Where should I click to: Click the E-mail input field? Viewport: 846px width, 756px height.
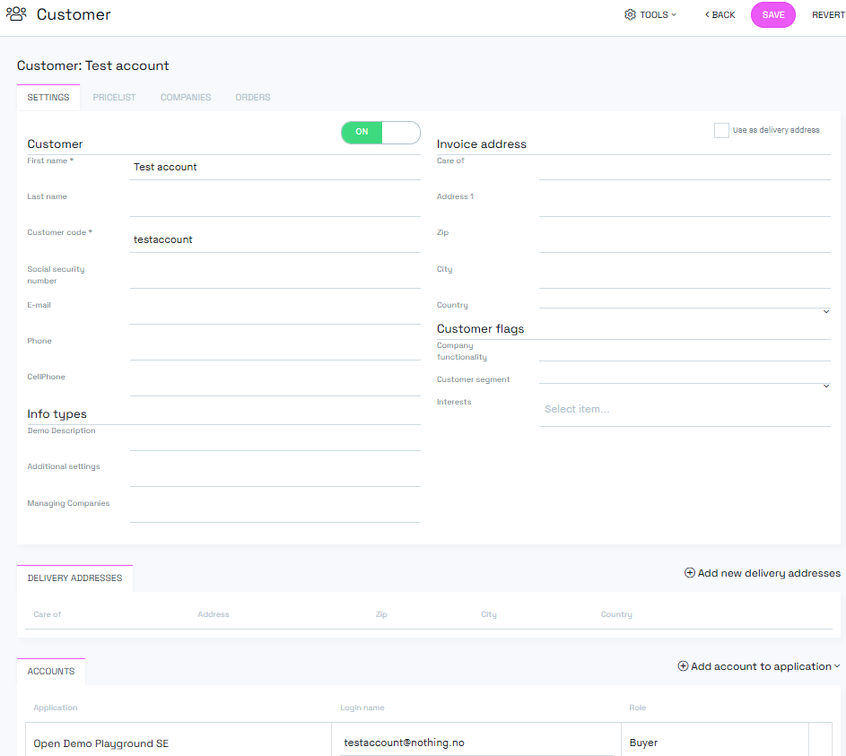coord(275,312)
